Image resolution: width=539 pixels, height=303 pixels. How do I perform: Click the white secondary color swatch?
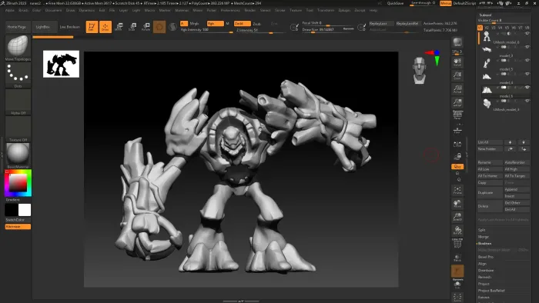25,210
